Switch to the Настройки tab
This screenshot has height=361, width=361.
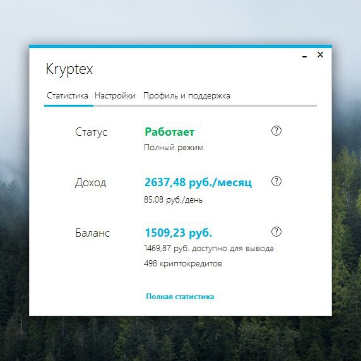pos(115,95)
